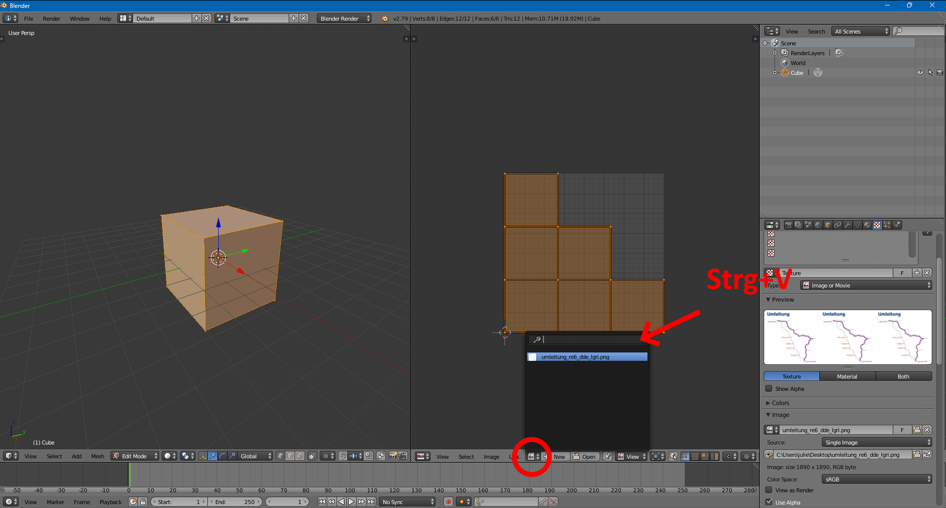This screenshot has height=508, width=946.
Task: Click the Open image button
Action: point(584,456)
